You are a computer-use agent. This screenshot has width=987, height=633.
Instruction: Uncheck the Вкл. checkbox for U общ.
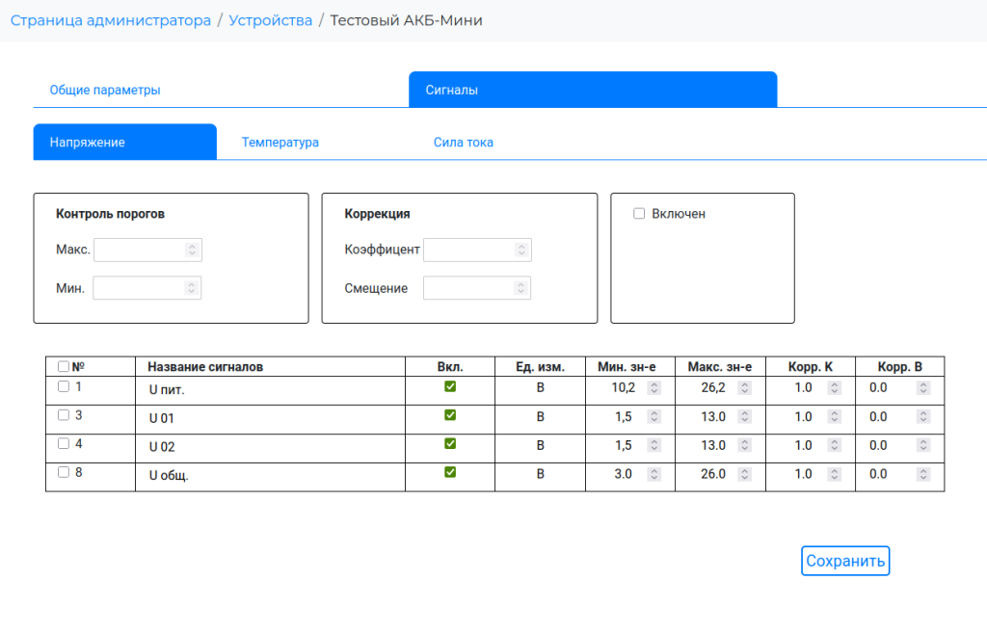pyautogui.click(x=450, y=472)
